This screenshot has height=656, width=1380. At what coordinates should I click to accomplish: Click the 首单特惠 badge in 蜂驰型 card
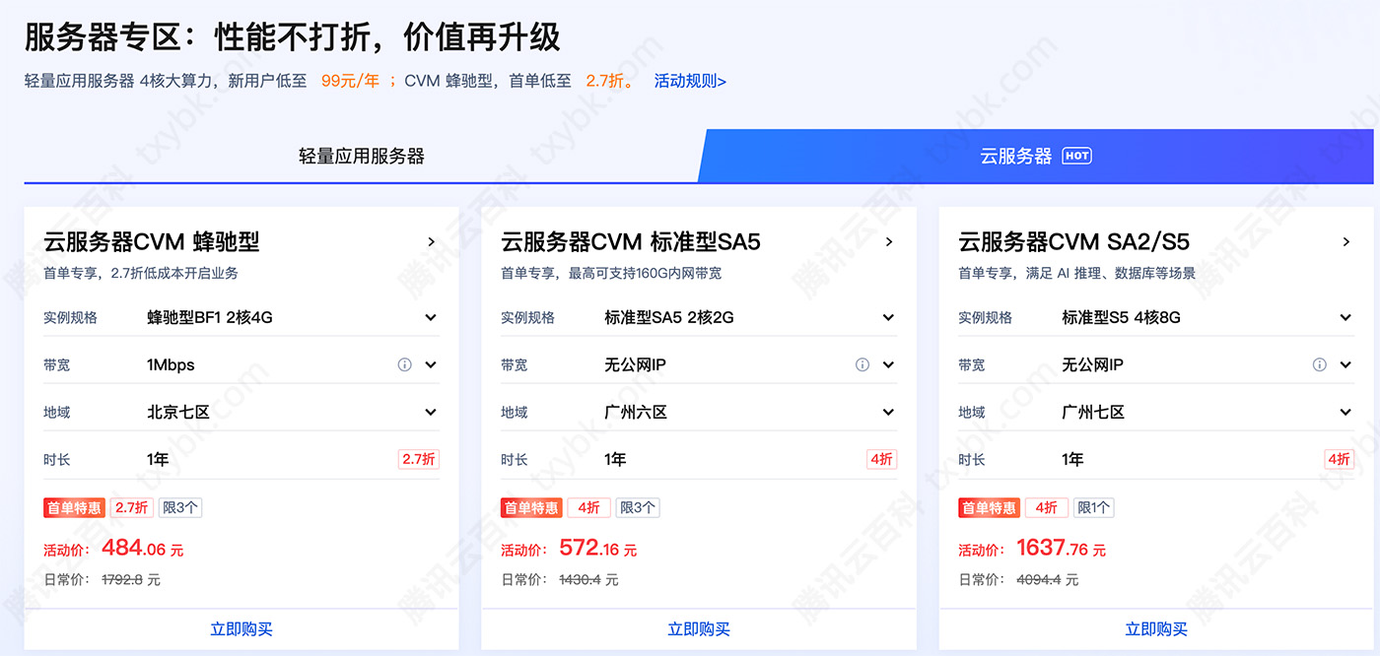pos(74,508)
